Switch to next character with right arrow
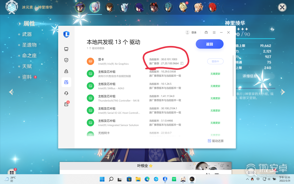Image resolution: width=294 pixels, height=184 pixels. (x=283, y=92)
